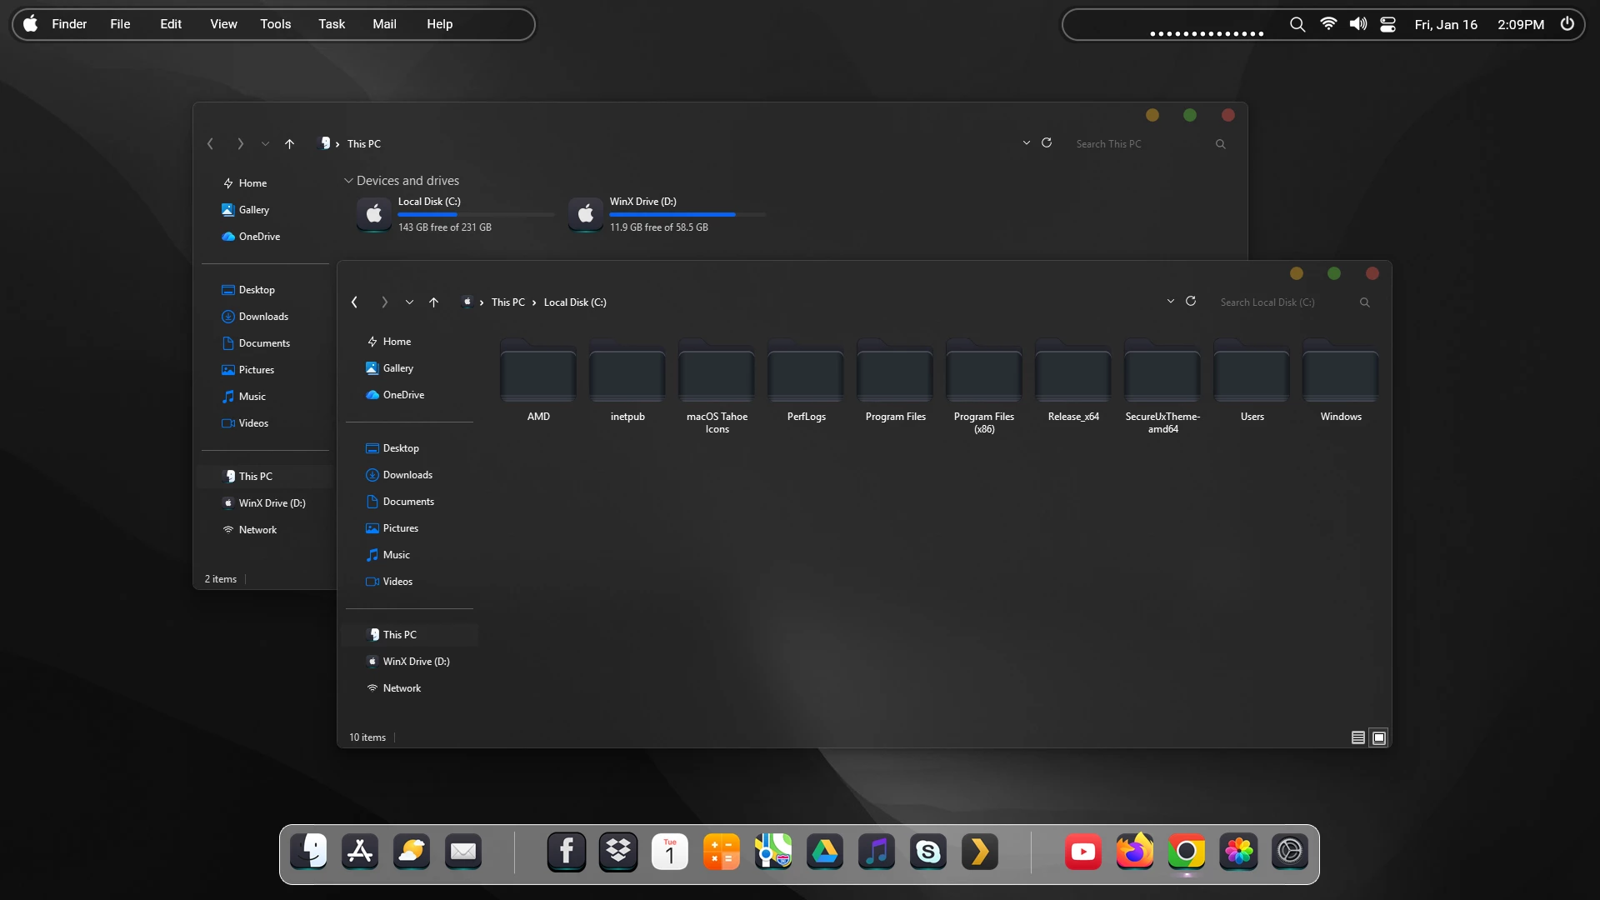Open the View menu
The image size is (1600, 900).
tap(223, 23)
